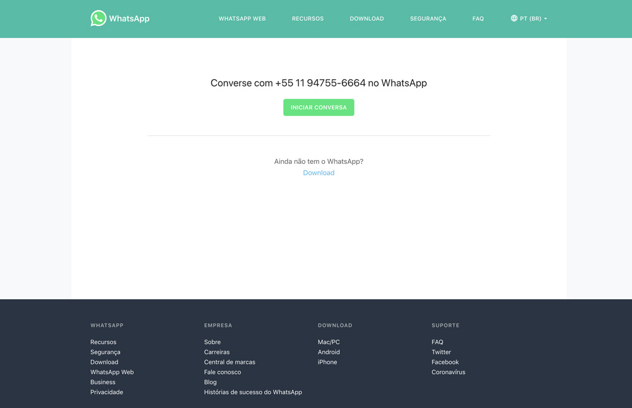Open the Coronavírus footer link

pyautogui.click(x=448, y=372)
